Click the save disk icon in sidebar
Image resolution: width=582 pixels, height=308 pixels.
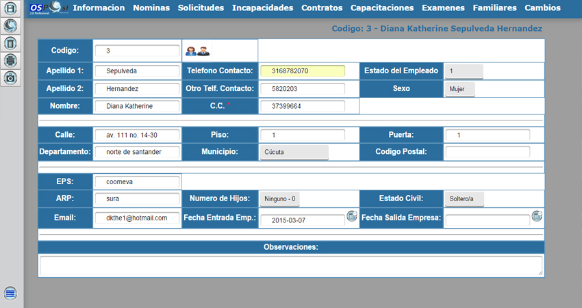click(10, 8)
